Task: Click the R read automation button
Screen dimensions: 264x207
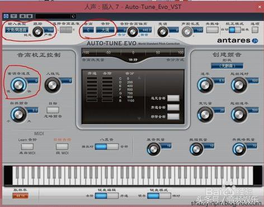Action: 22,16
